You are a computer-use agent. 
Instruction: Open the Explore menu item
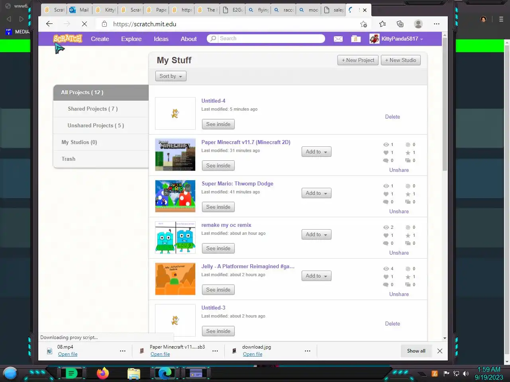tap(131, 39)
